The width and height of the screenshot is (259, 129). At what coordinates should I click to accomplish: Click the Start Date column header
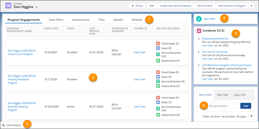tap(51, 28)
